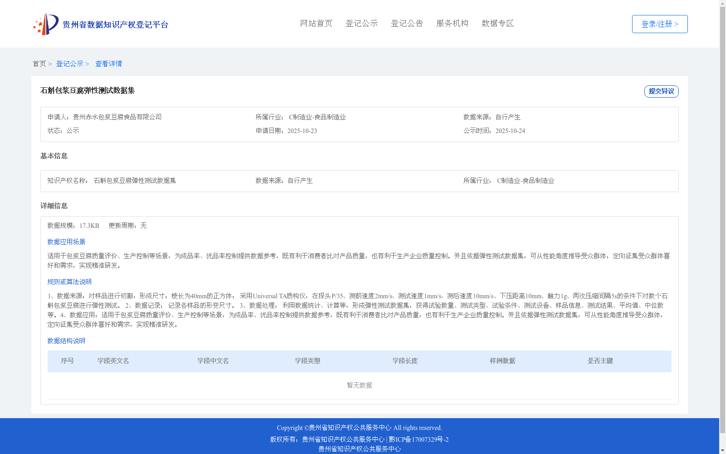
Task: Click the 数据应用场景 heading
Action: (x=66, y=242)
